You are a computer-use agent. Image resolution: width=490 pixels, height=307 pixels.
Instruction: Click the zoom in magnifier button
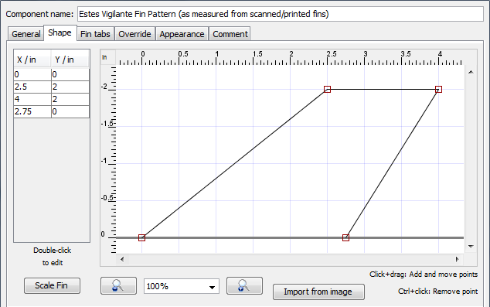244,286
